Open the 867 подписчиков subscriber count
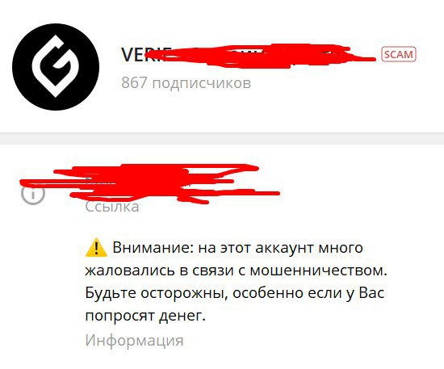The image size is (444, 369). coord(186,83)
